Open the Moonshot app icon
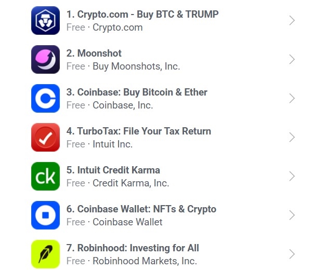This screenshot has width=312, height=270. 45,60
